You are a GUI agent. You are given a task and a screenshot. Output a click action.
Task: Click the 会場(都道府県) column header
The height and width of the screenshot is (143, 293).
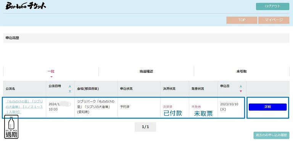pyautogui.click(x=96, y=89)
